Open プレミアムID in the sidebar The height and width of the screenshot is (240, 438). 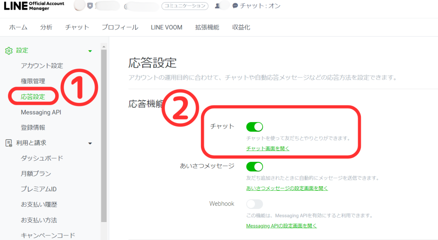39,189
